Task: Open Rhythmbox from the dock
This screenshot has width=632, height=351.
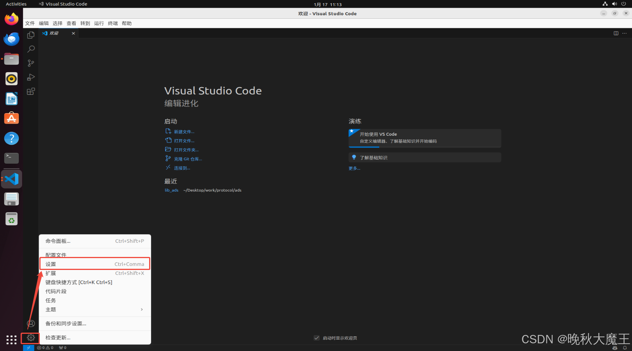Action: pos(11,79)
